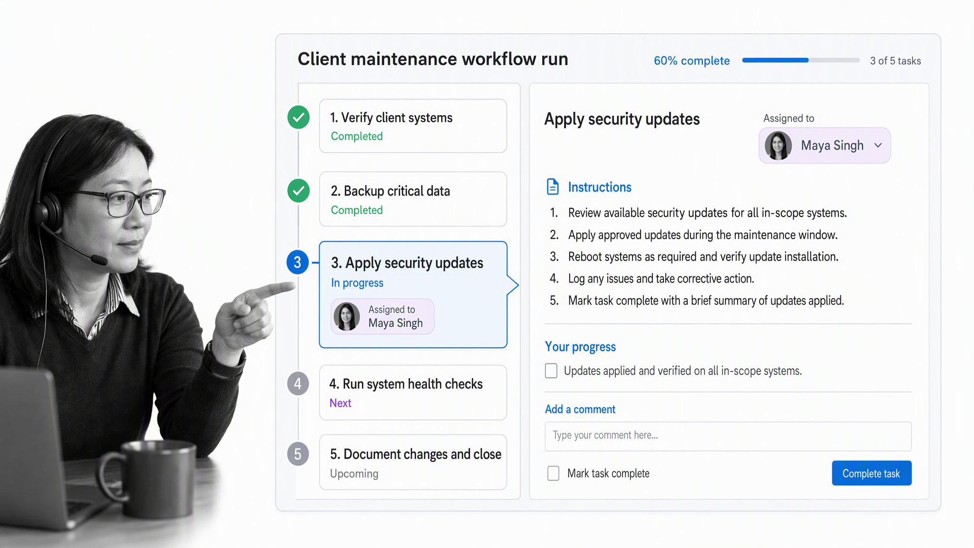The image size is (974, 548).
Task: Click the Your progress heading
Action: (x=580, y=347)
